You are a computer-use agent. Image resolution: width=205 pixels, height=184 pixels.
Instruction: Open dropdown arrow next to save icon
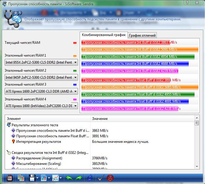coord(37,178)
